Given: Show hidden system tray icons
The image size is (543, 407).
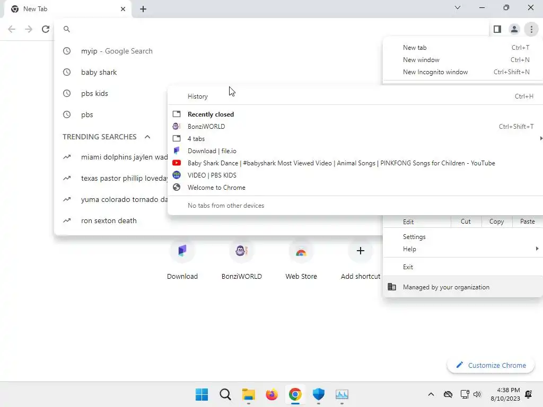Looking at the screenshot, I should 431,394.
